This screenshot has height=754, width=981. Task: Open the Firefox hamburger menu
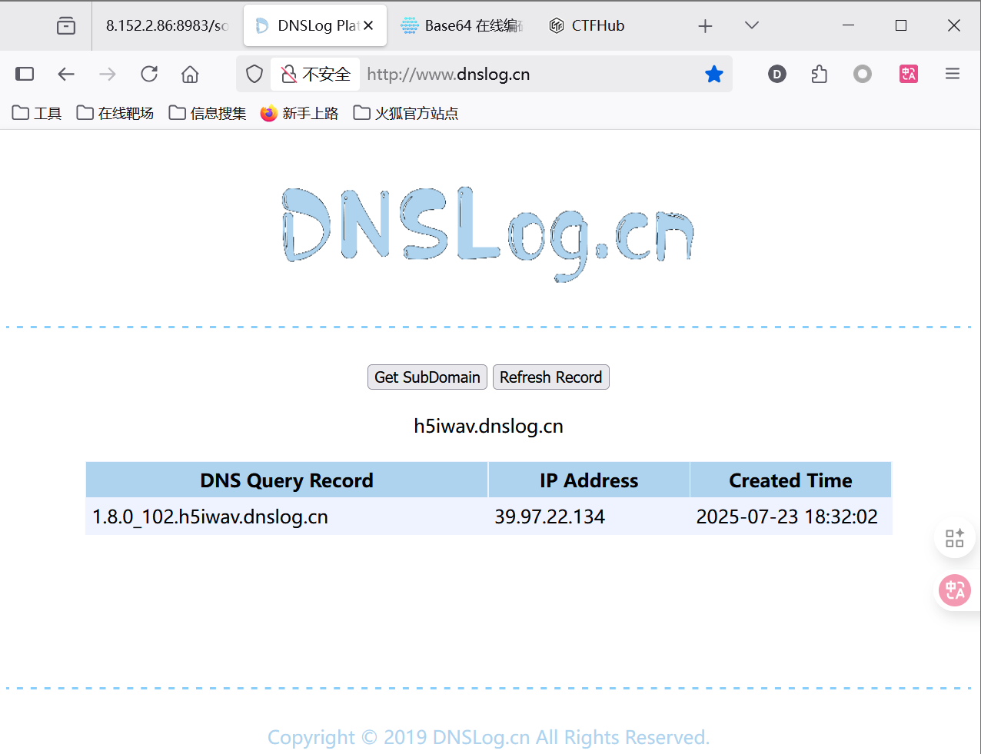[953, 74]
